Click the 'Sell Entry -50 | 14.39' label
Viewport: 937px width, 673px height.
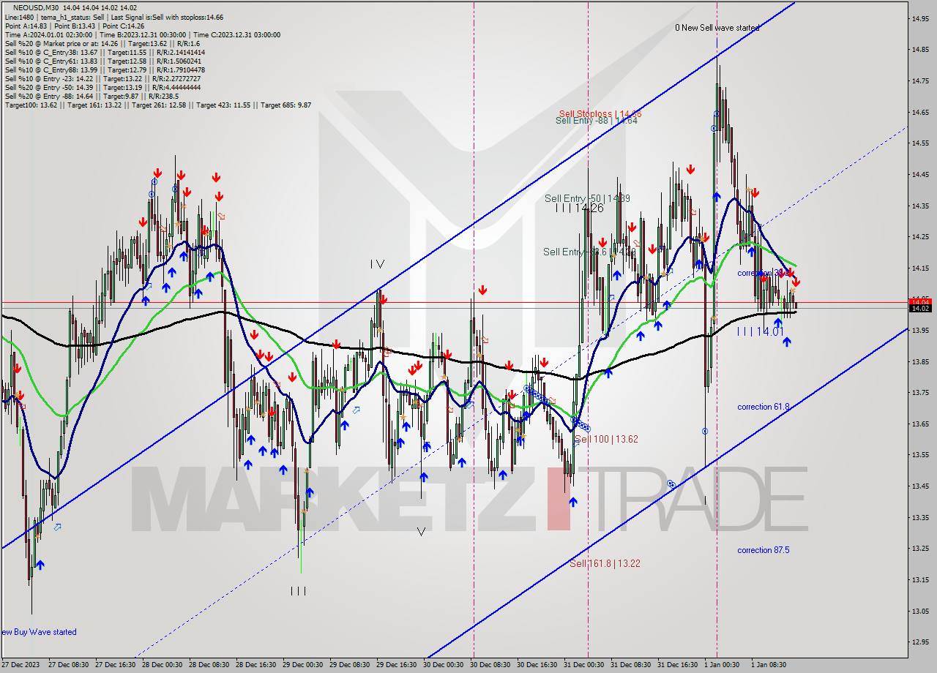587,198
